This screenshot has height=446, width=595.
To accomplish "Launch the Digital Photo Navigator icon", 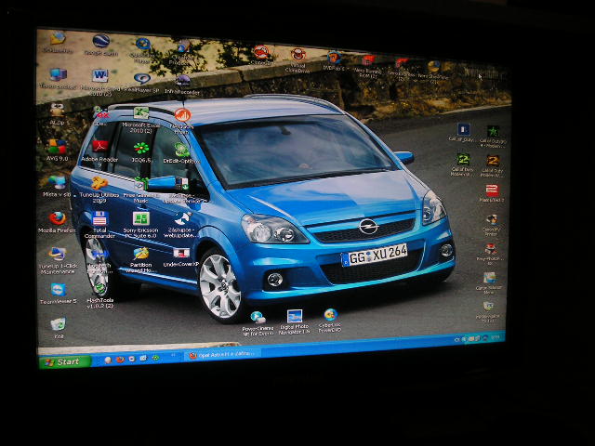I will point(295,318).
